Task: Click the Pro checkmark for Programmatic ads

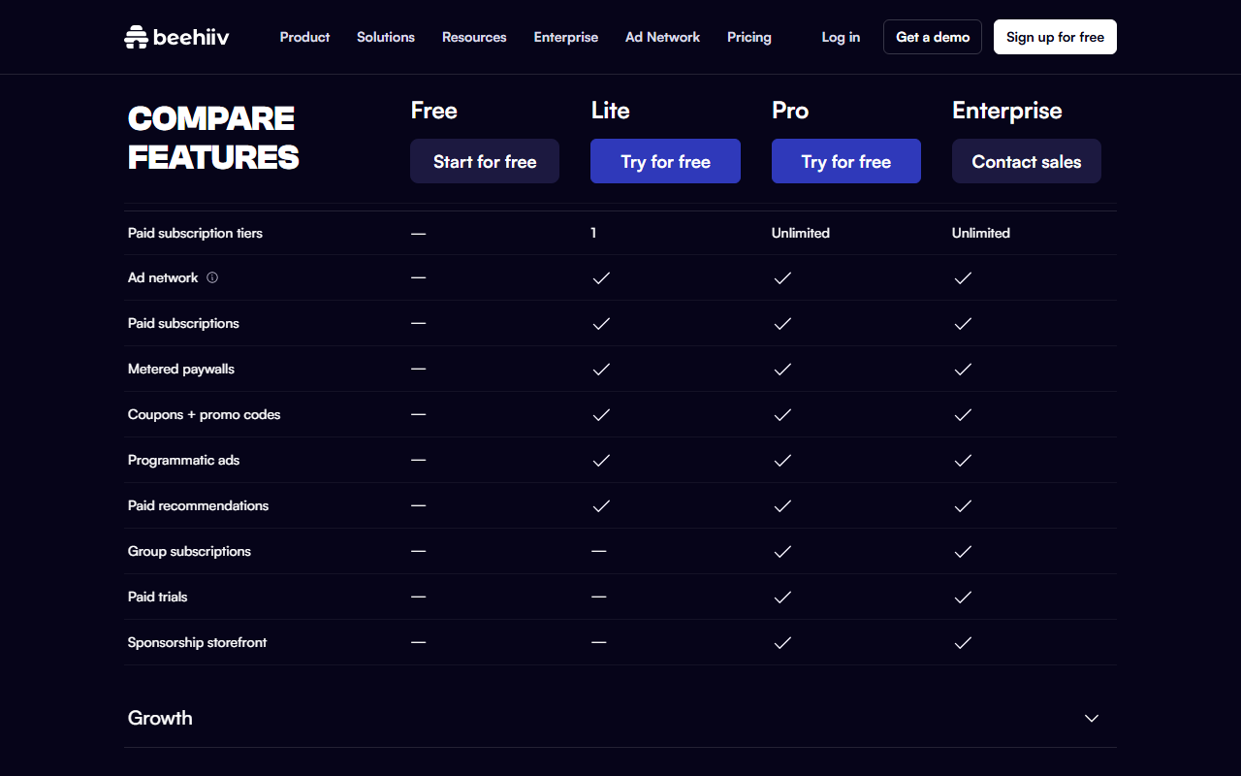Action: click(782, 460)
